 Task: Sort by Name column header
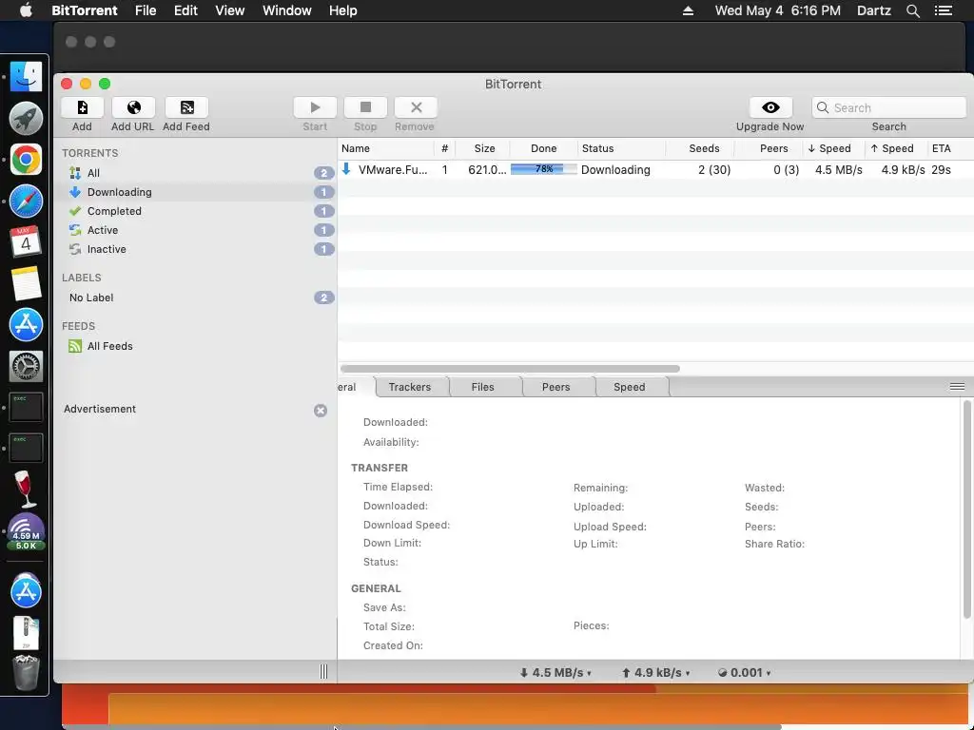tap(386, 148)
